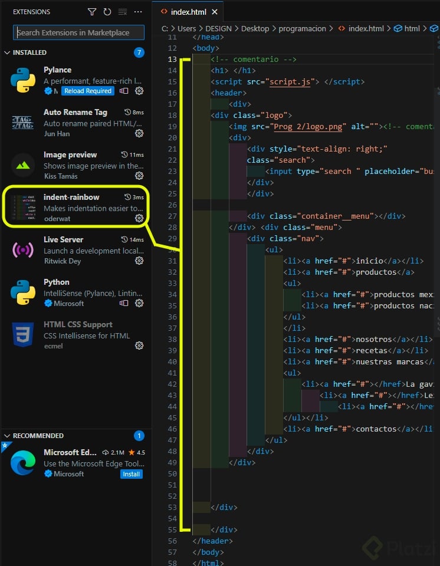Select the Pylance extension icon
Viewport: 440px width, 566px height.
coord(23,80)
